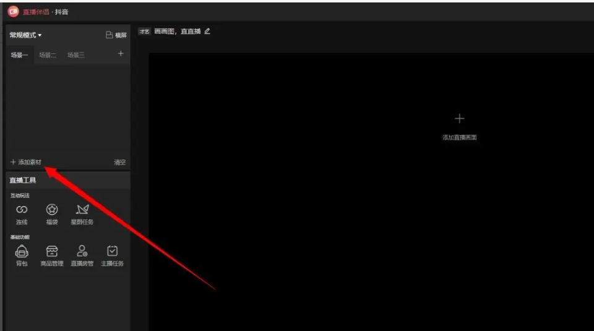
Task: Click the plus icon to add a new scene
Action: [121, 54]
